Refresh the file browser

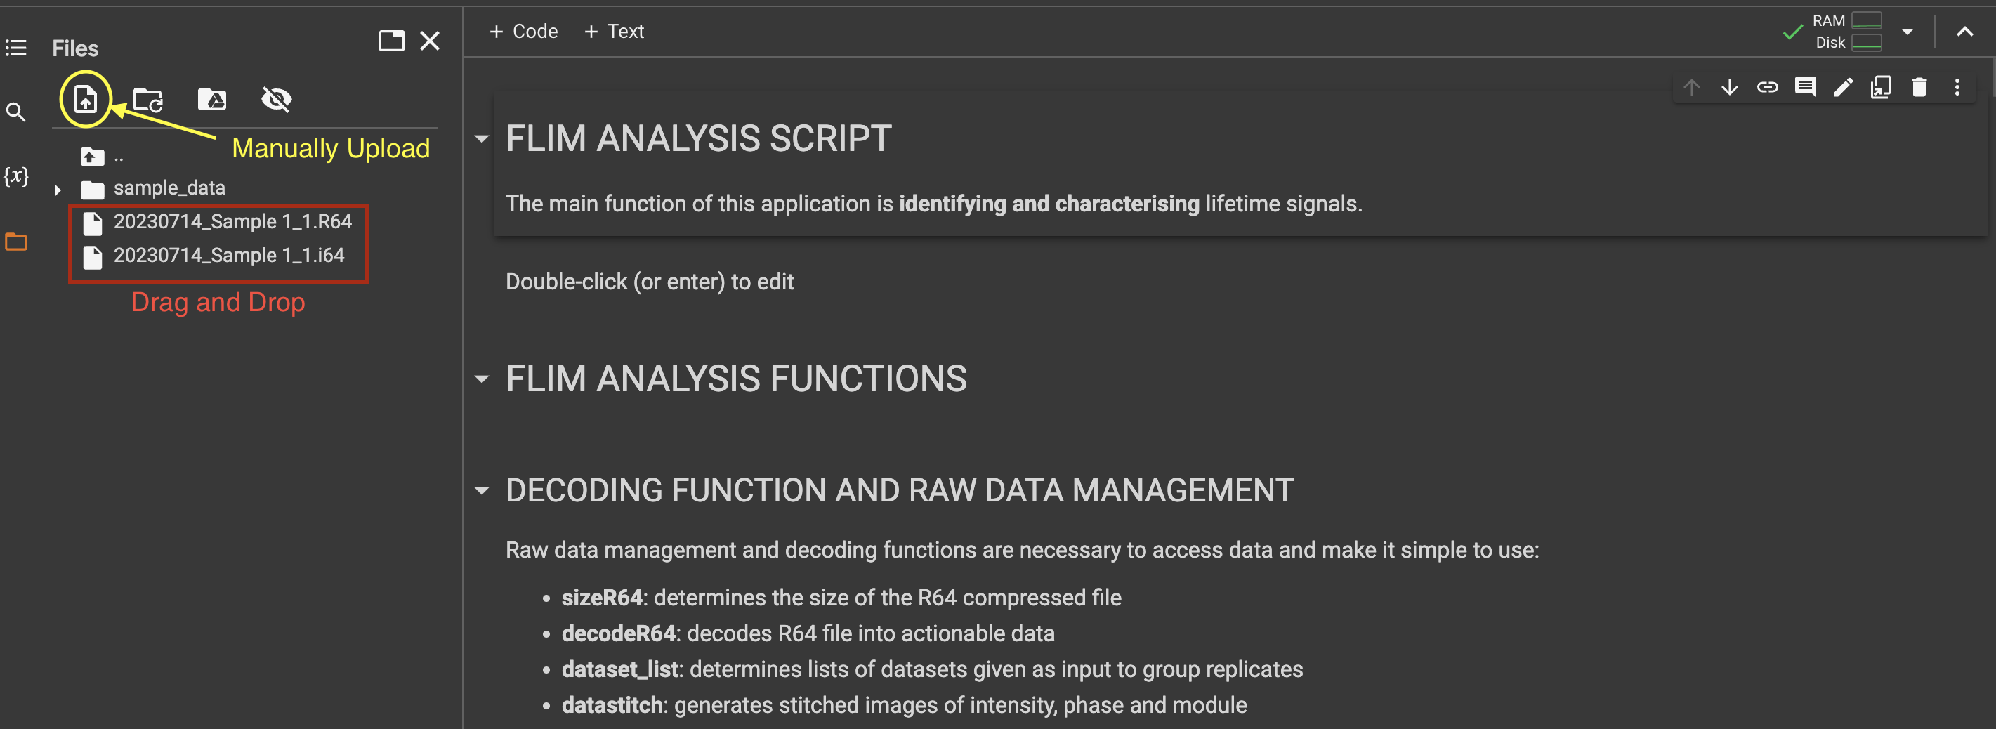click(147, 99)
